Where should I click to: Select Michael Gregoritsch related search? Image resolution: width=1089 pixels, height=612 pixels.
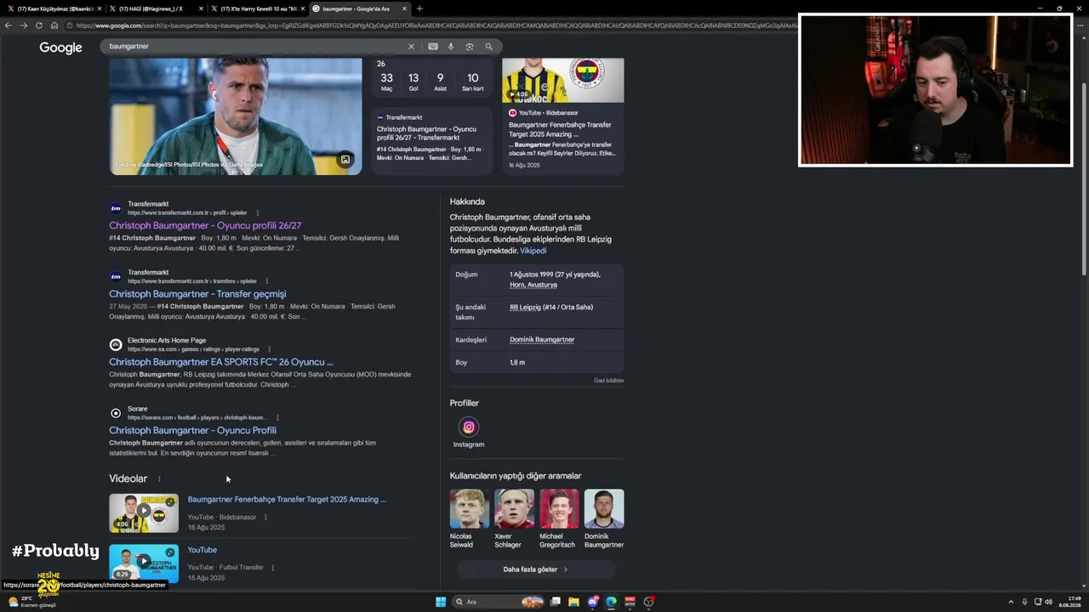click(559, 519)
